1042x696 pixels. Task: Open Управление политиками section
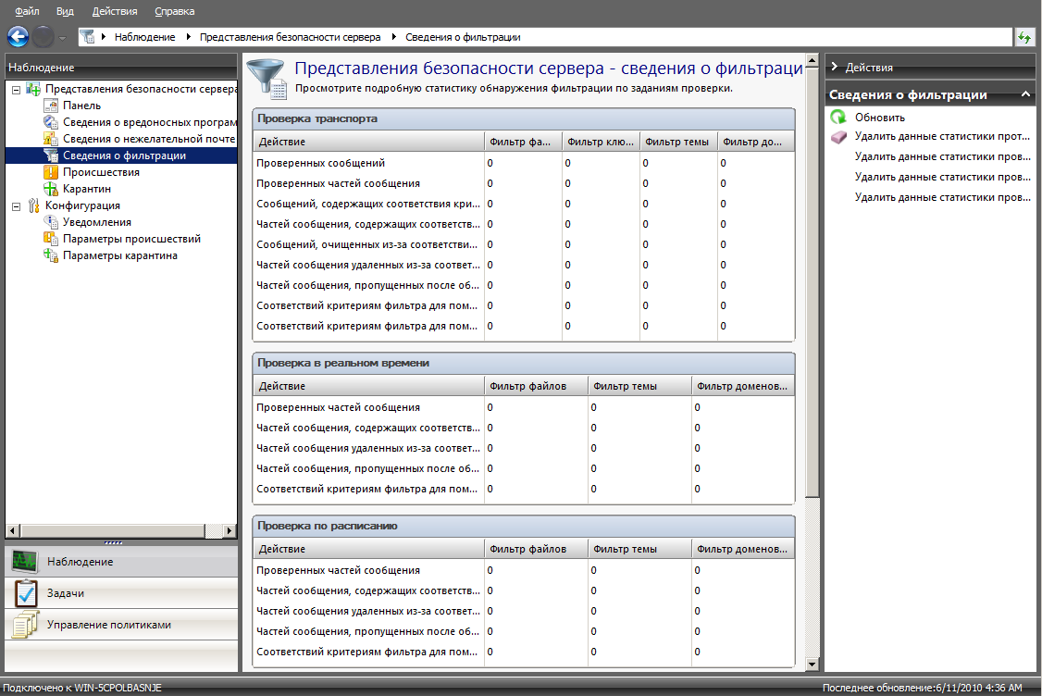click(x=109, y=625)
